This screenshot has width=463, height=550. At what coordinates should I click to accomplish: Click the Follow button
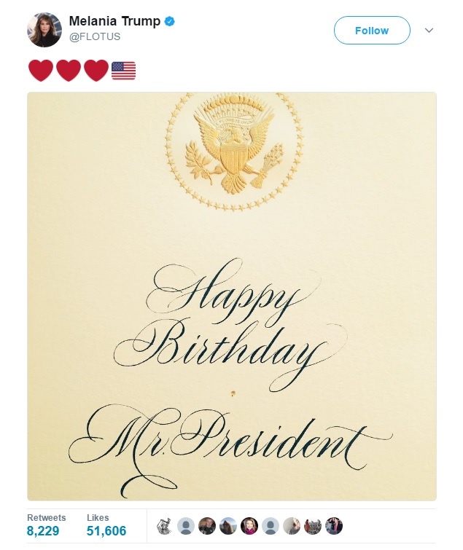372,30
